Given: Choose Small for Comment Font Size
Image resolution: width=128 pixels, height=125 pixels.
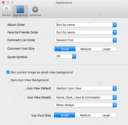Looking at the screenshot, I should click(x=65, y=49).
